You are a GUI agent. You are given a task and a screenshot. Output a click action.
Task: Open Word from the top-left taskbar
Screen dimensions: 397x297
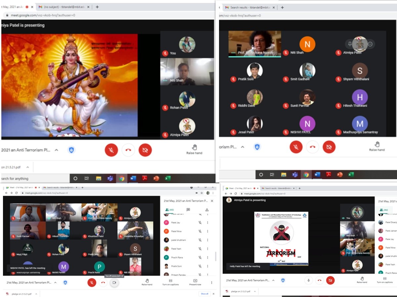click(x=133, y=179)
